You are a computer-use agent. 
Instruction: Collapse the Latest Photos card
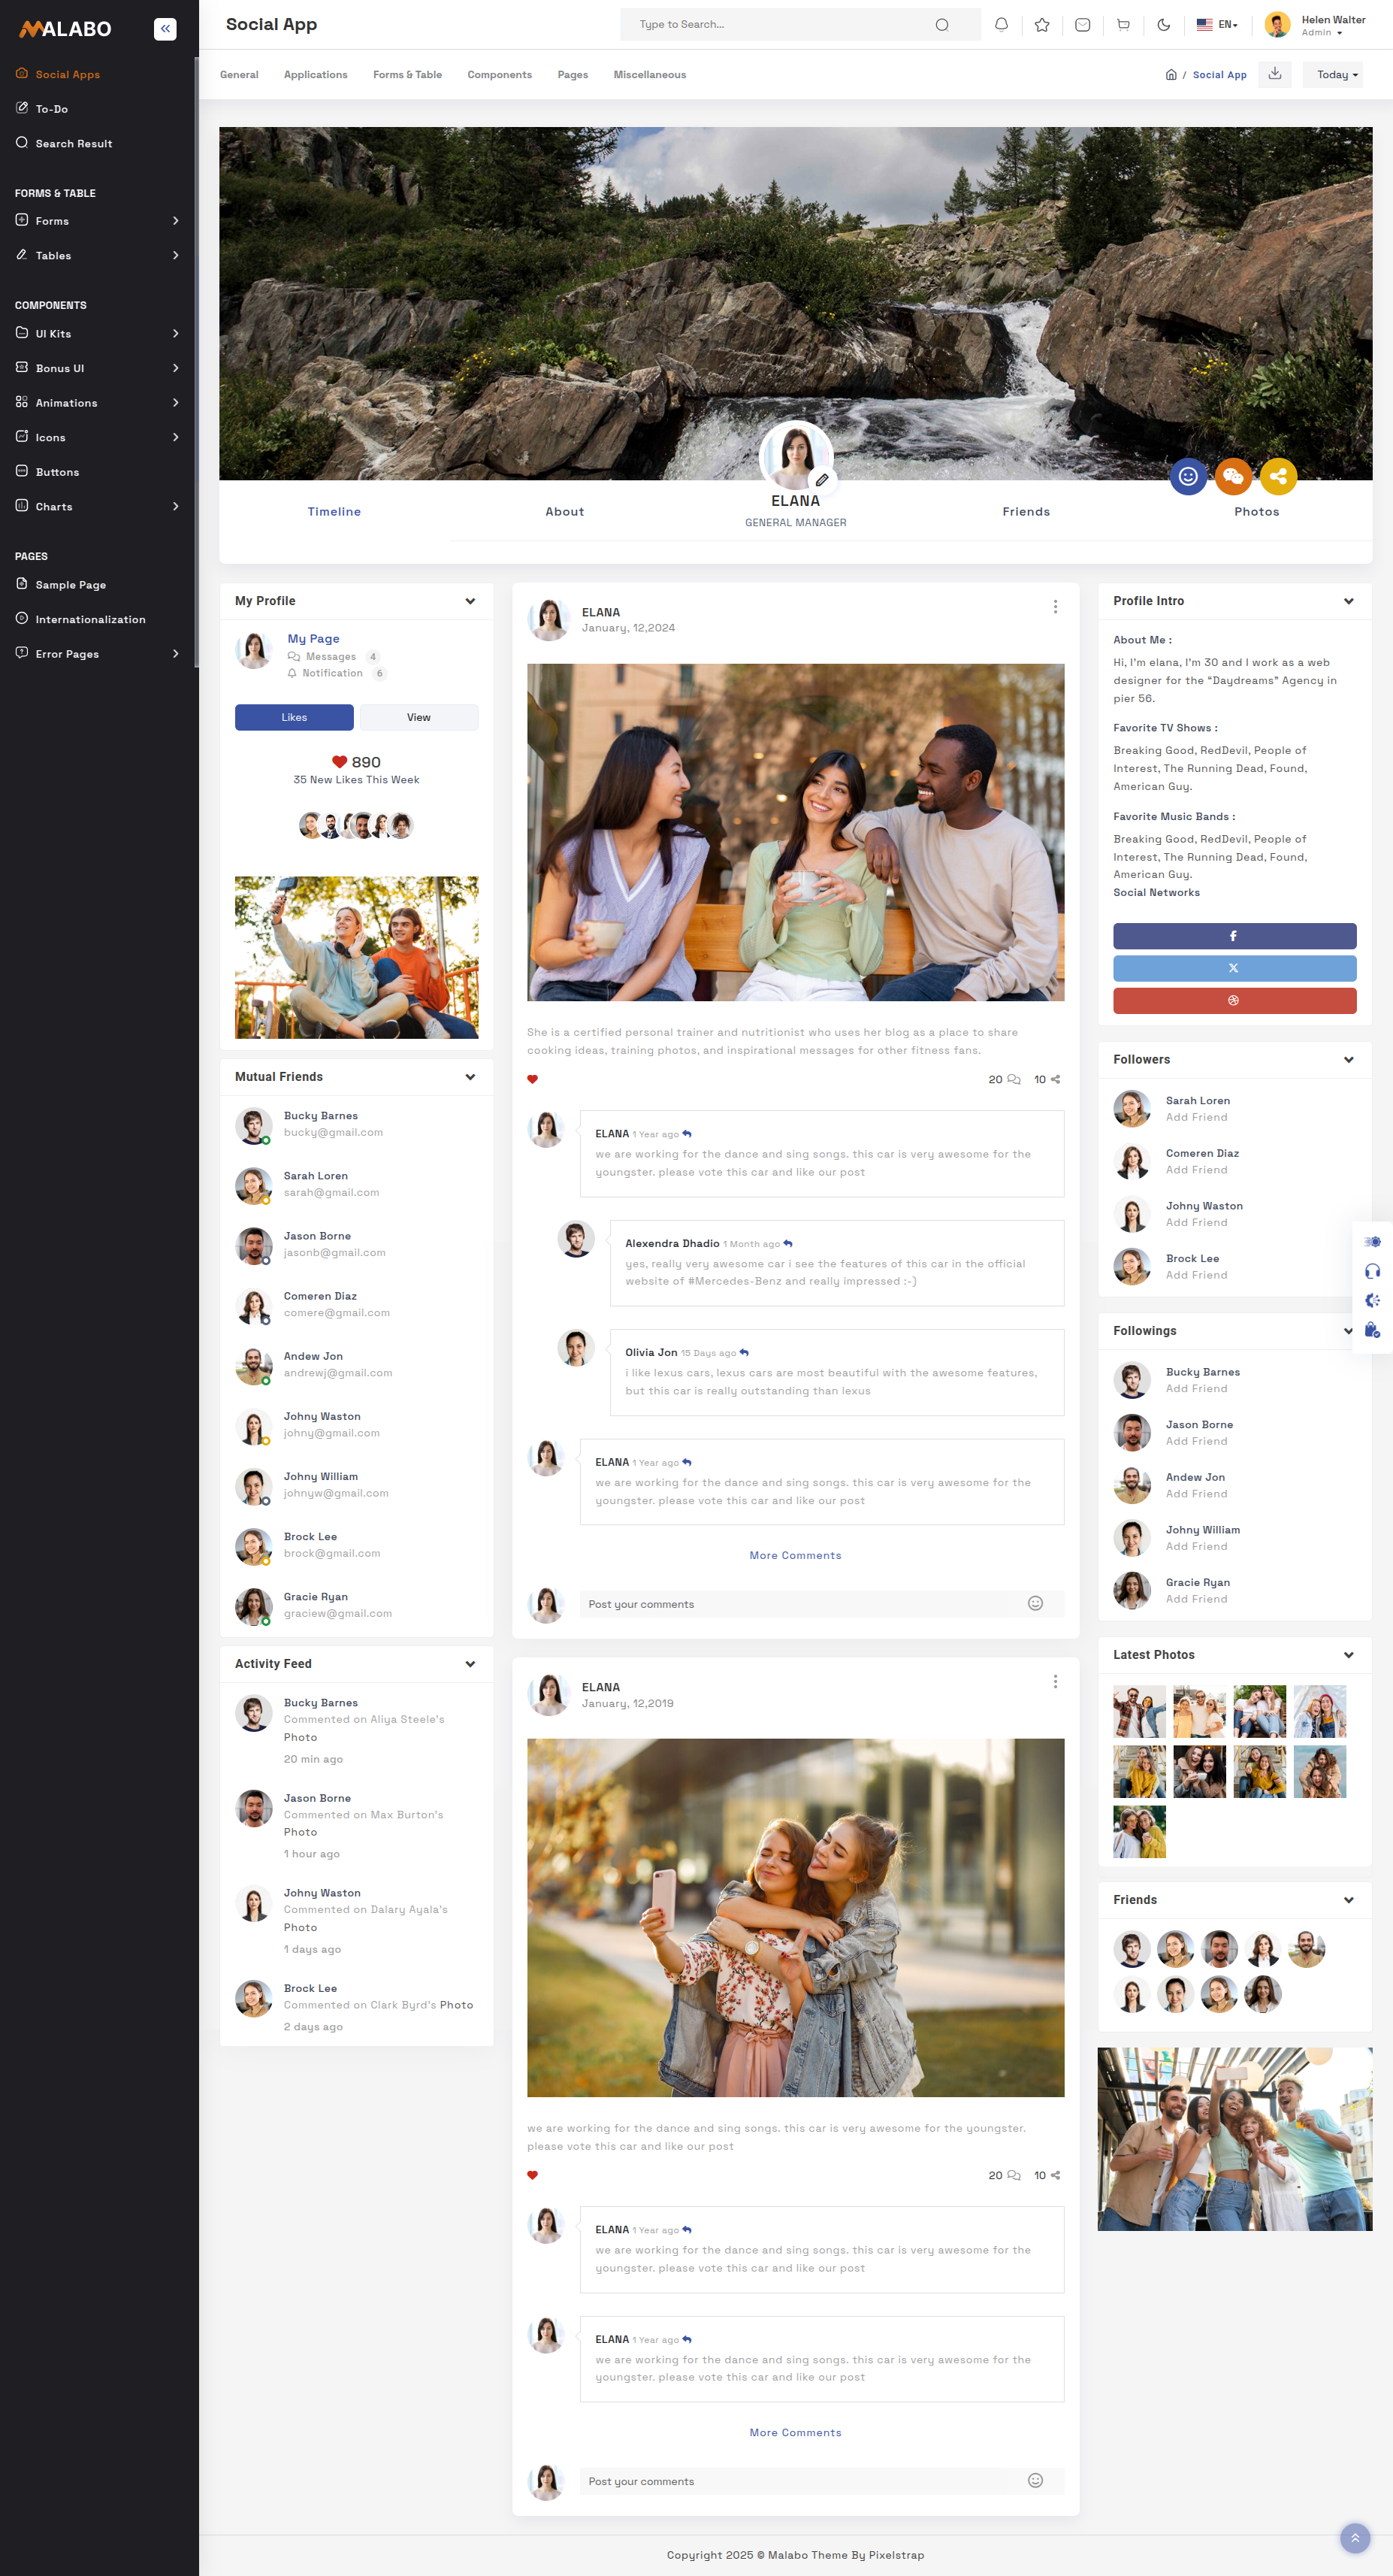[x=1348, y=1655]
